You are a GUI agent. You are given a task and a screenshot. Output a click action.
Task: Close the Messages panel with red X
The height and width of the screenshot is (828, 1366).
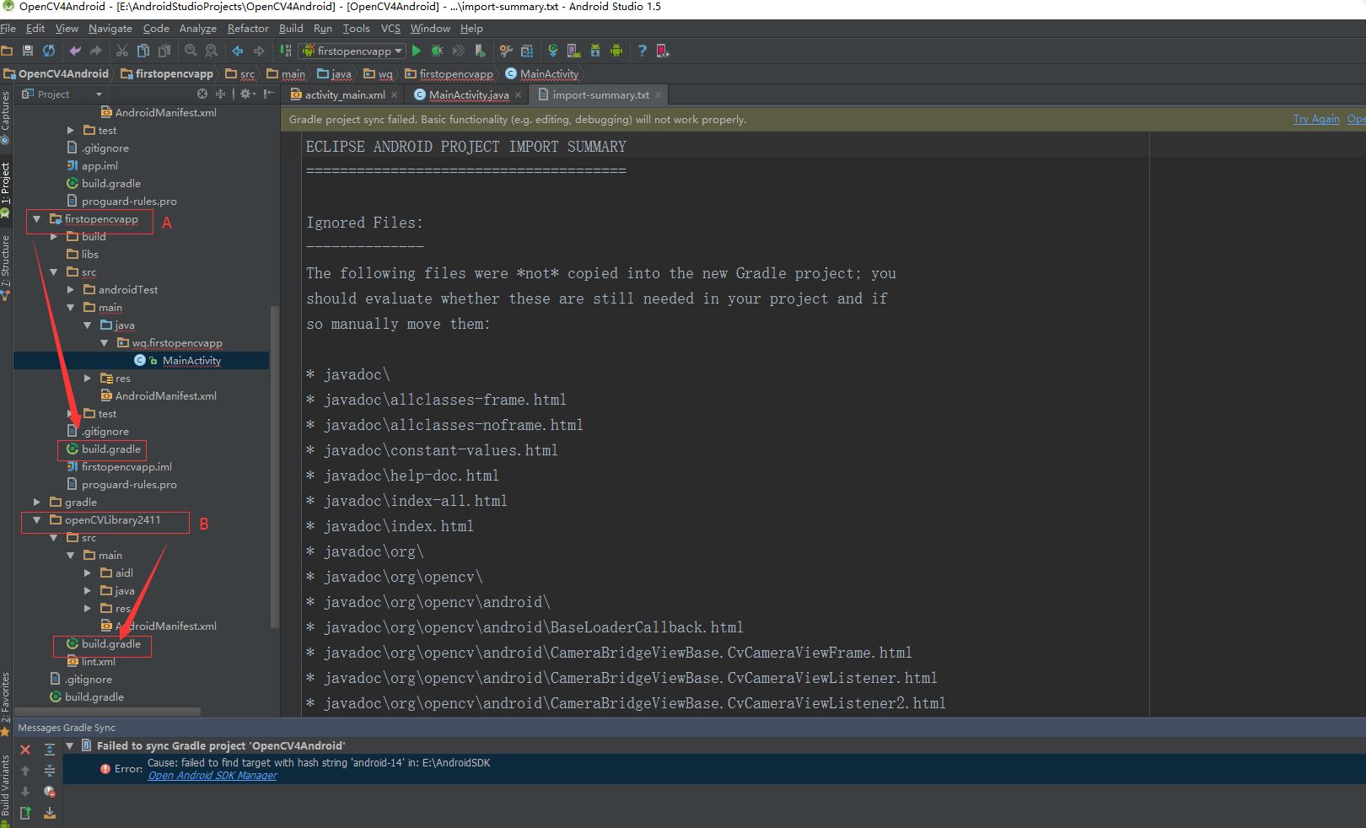click(x=25, y=750)
